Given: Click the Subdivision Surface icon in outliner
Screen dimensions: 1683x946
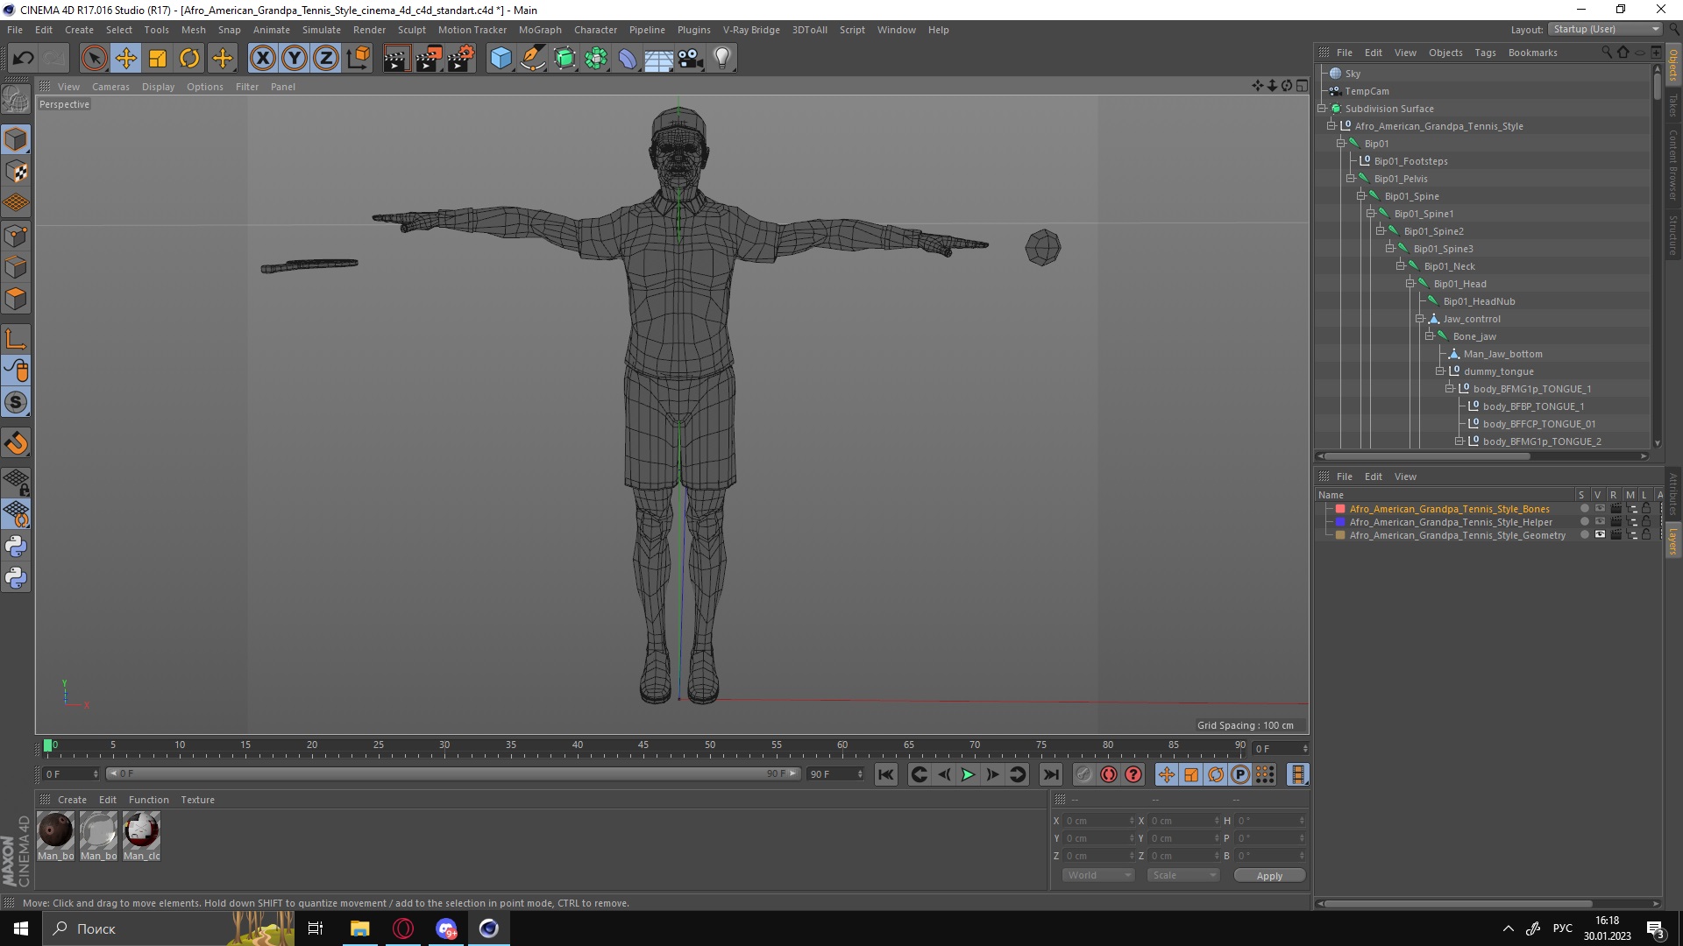Looking at the screenshot, I should (x=1336, y=109).
